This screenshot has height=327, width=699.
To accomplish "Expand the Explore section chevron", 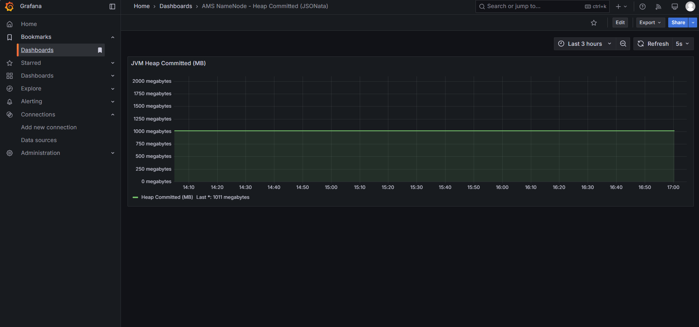I will 113,89.
